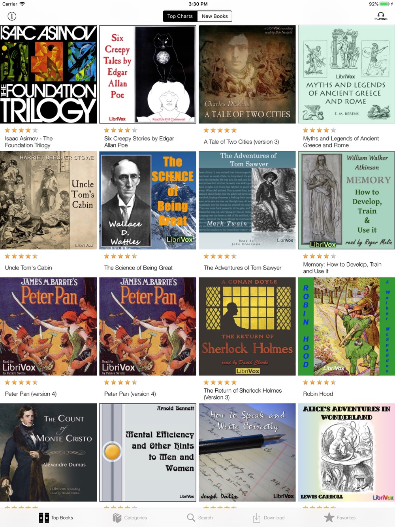Tap the Search magnifier icon
The image size is (395, 527).
coord(191,518)
